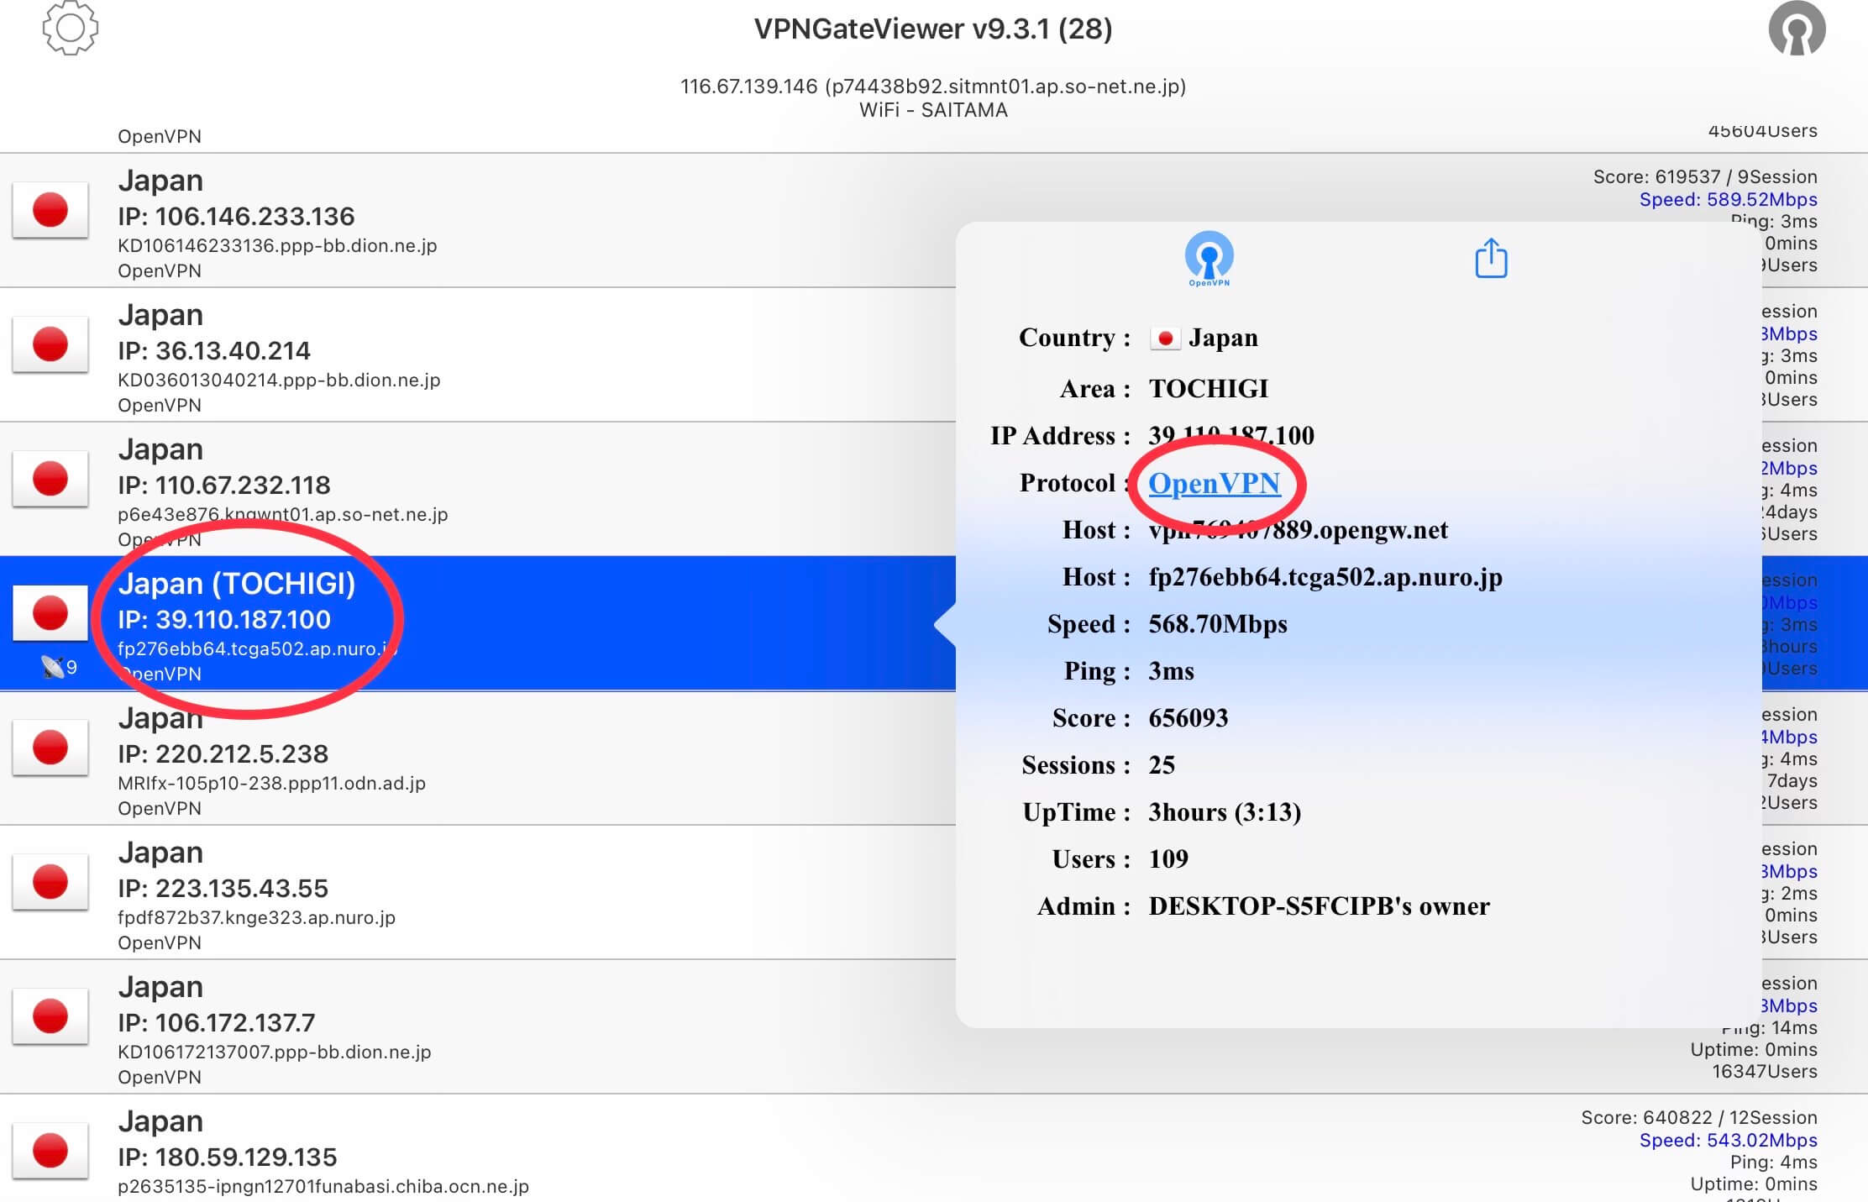Screen dimensions: 1868x1202
Task: Tap the Japan flag for 106.146.233.136
Action: (x=50, y=210)
